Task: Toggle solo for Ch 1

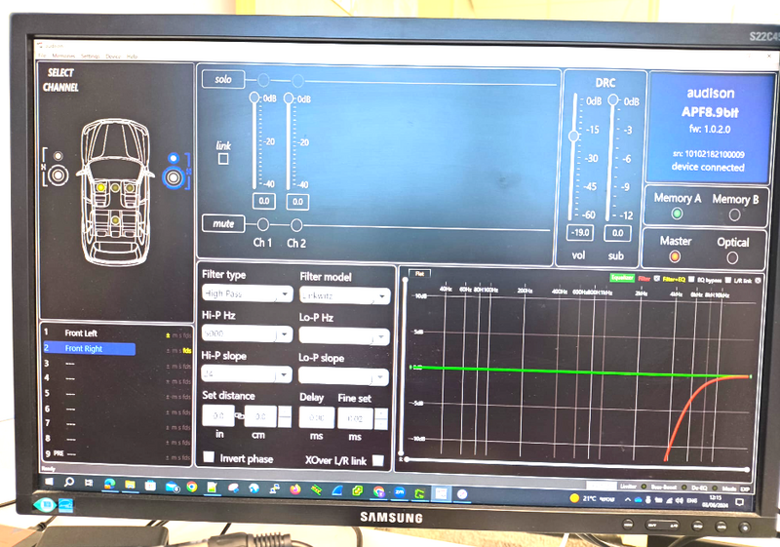Action: click(263, 80)
